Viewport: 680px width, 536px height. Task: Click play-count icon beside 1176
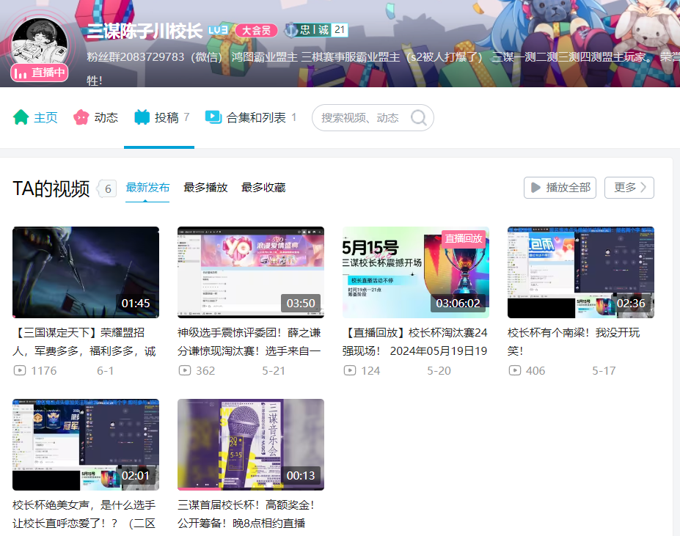click(x=20, y=371)
